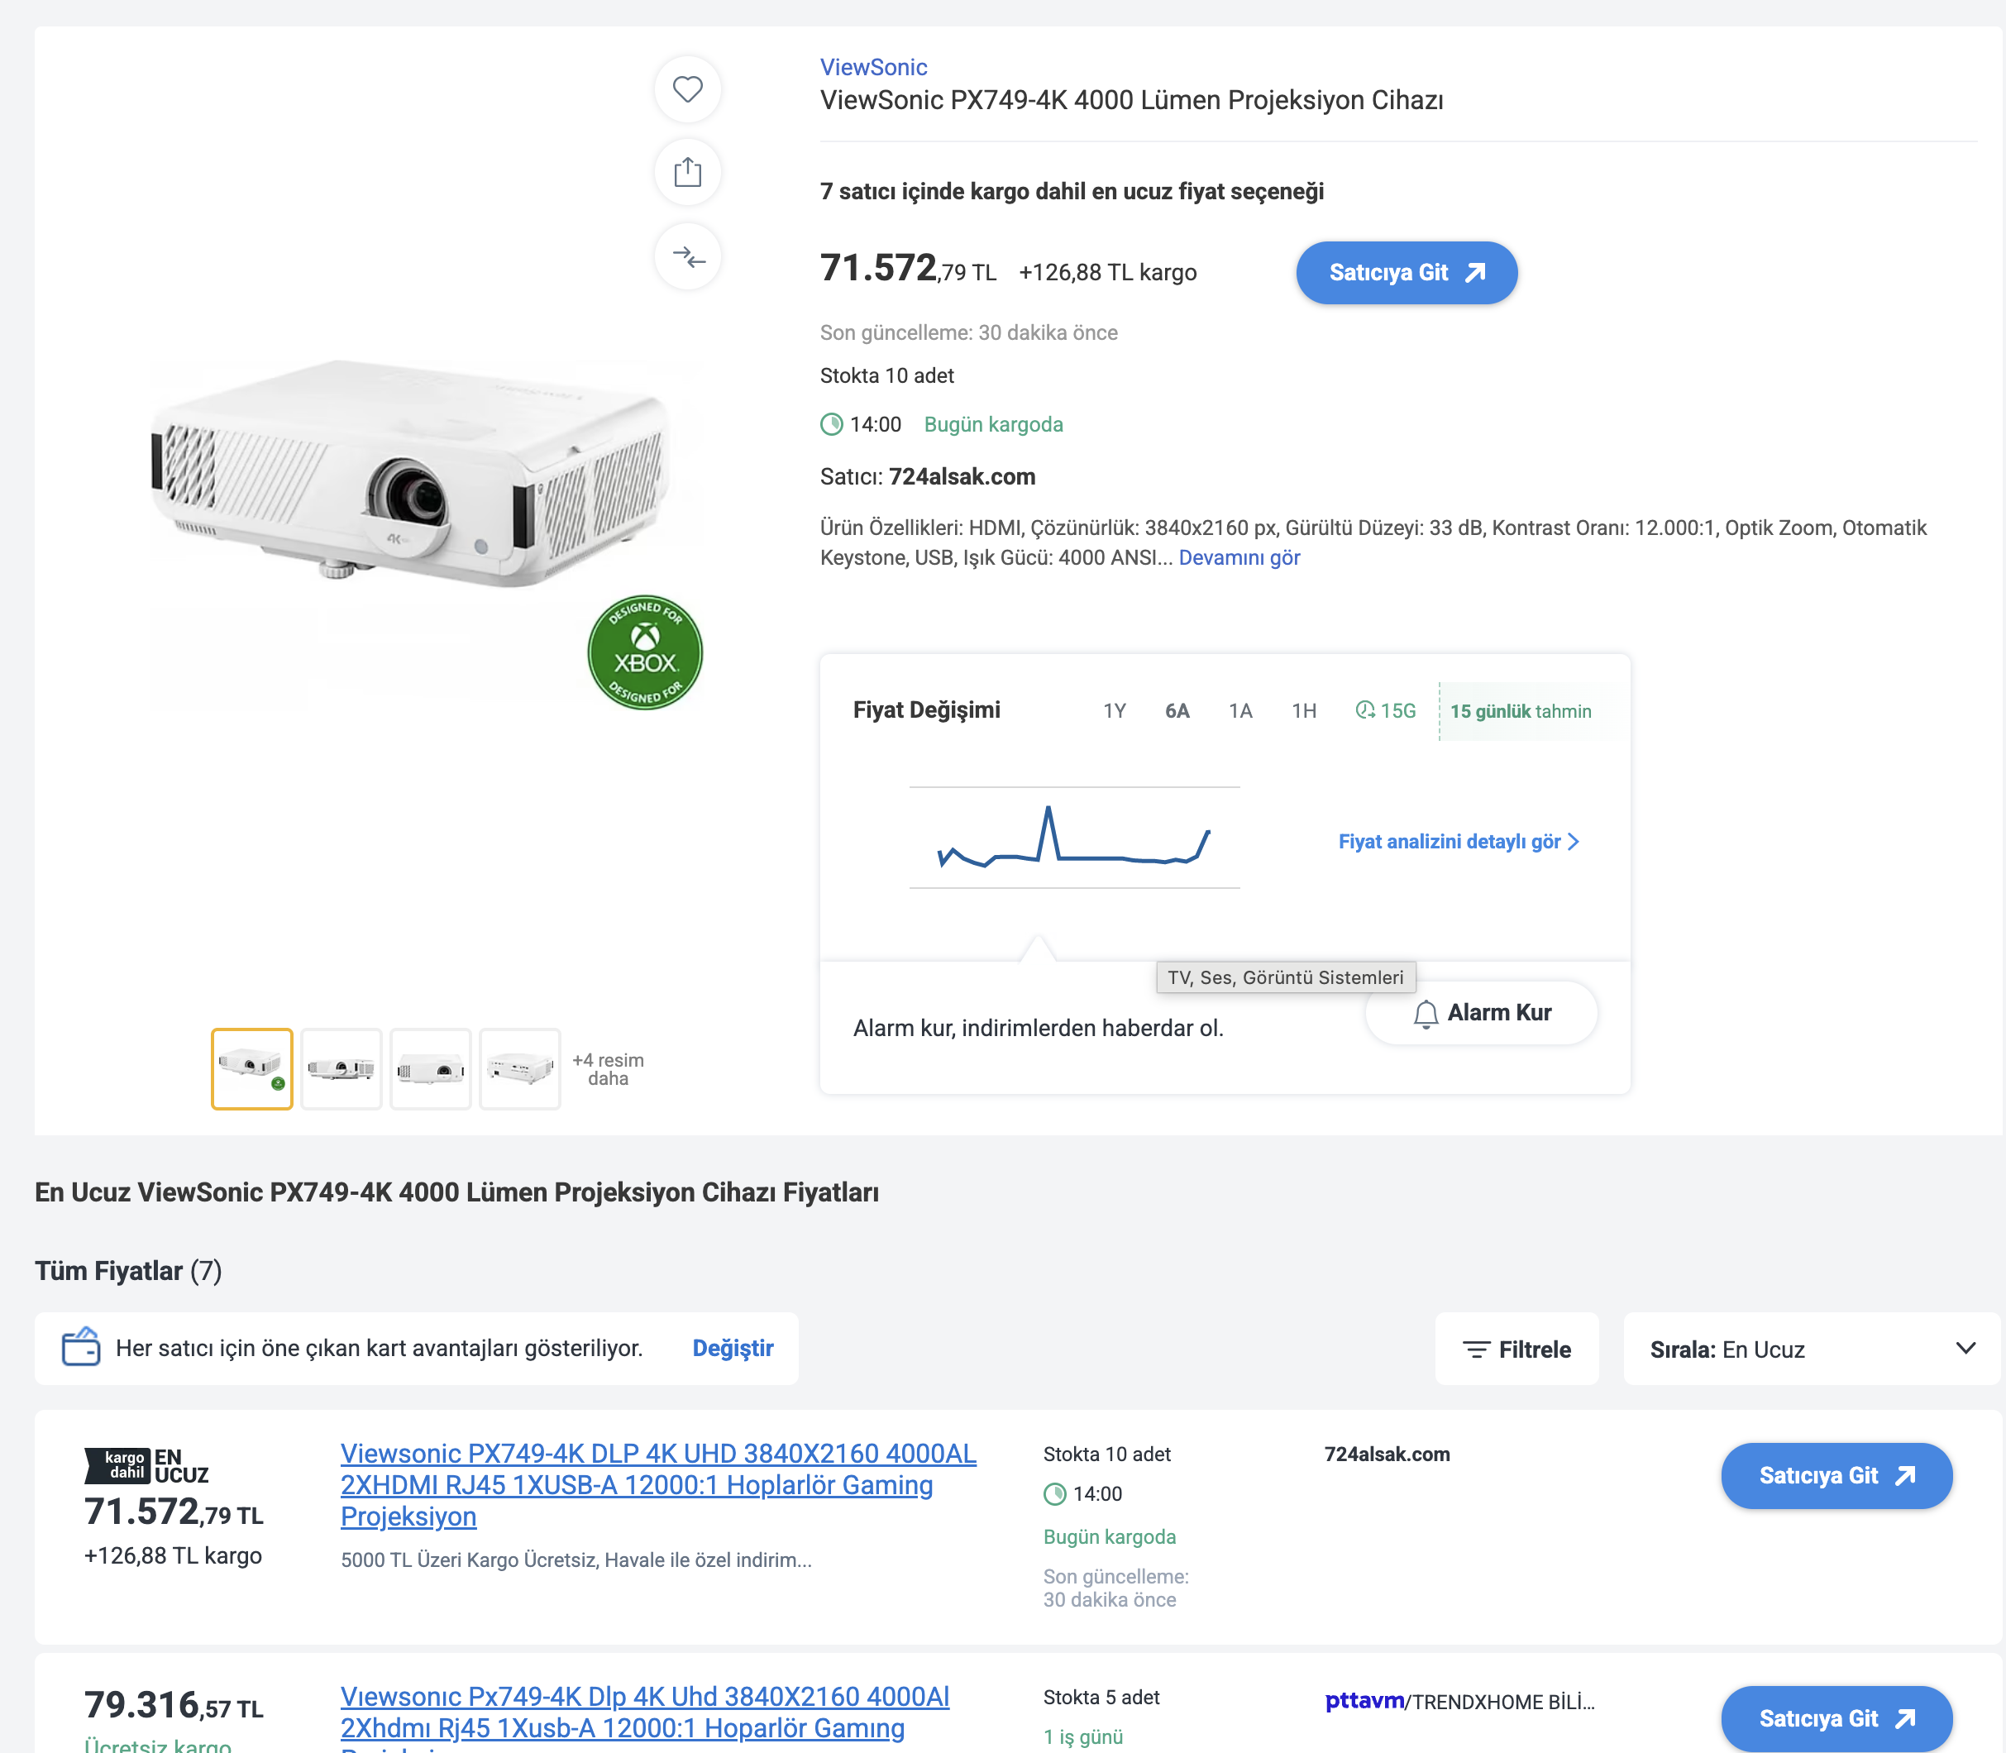
Task: Open +4 resim daha image gallery
Action: click(x=609, y=1069)
